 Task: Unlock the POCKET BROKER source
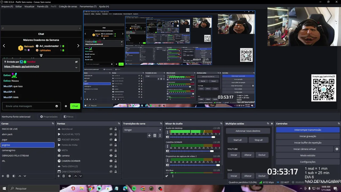pyautogui.click(x=116, y=140)
